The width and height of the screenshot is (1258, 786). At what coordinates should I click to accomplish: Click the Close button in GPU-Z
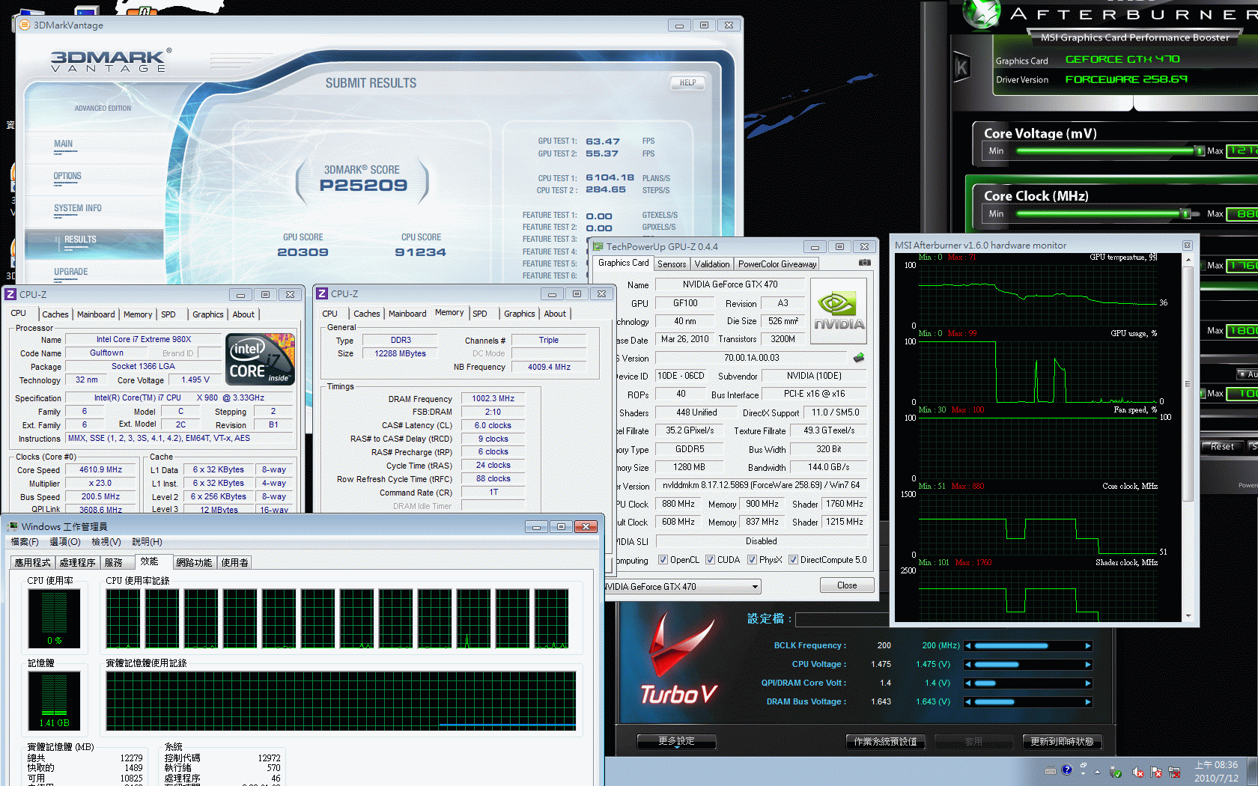point(847,585)
